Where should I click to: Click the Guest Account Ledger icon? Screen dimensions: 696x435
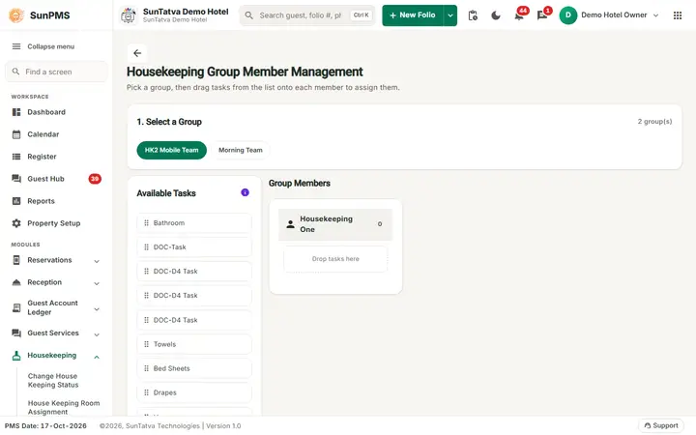coord(16,307)
